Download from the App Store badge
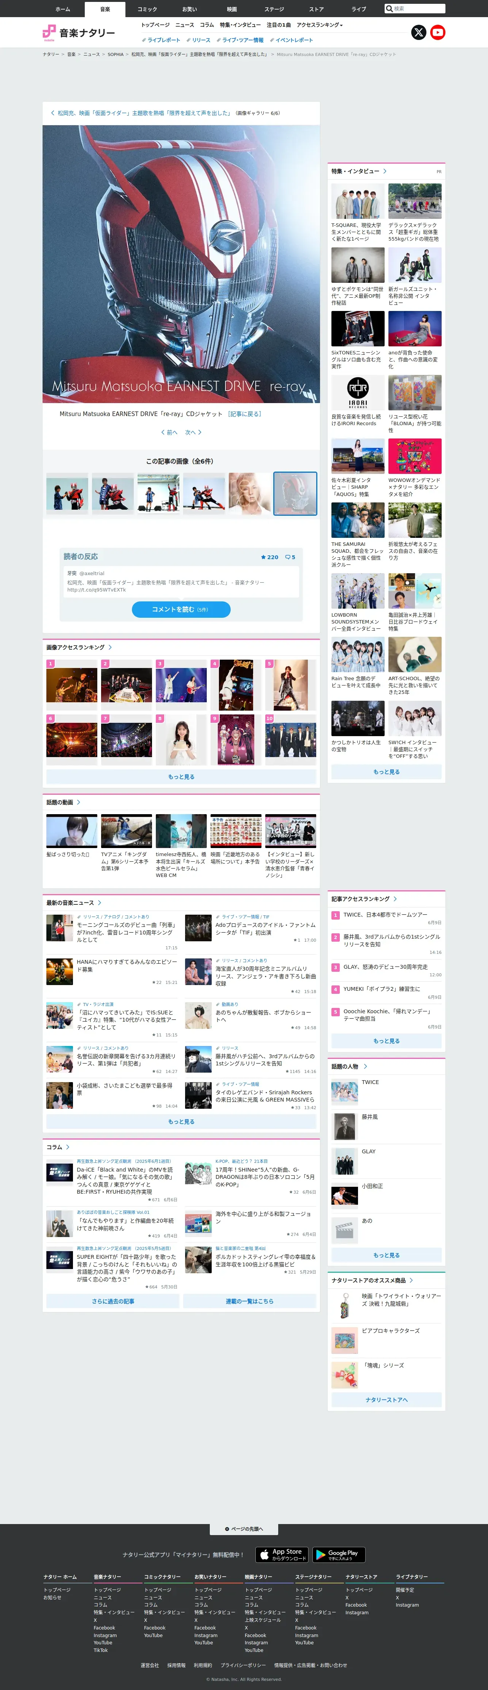The height and width of the screenshot is (1690, 488). tap(282, 1555)
